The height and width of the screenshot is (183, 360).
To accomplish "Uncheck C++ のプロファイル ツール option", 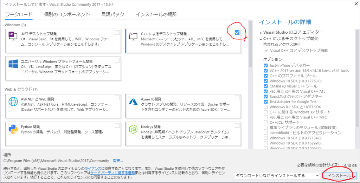I will pyautogui.click(x=266, y=76).
